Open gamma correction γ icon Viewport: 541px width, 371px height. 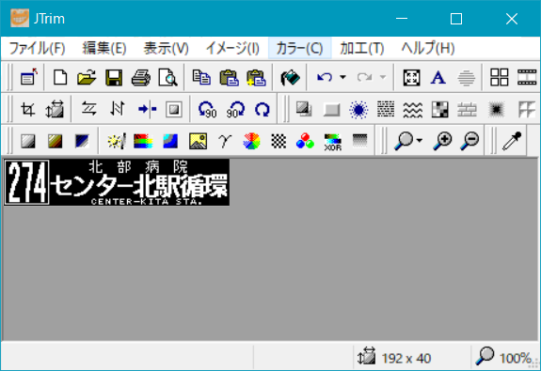225,141
